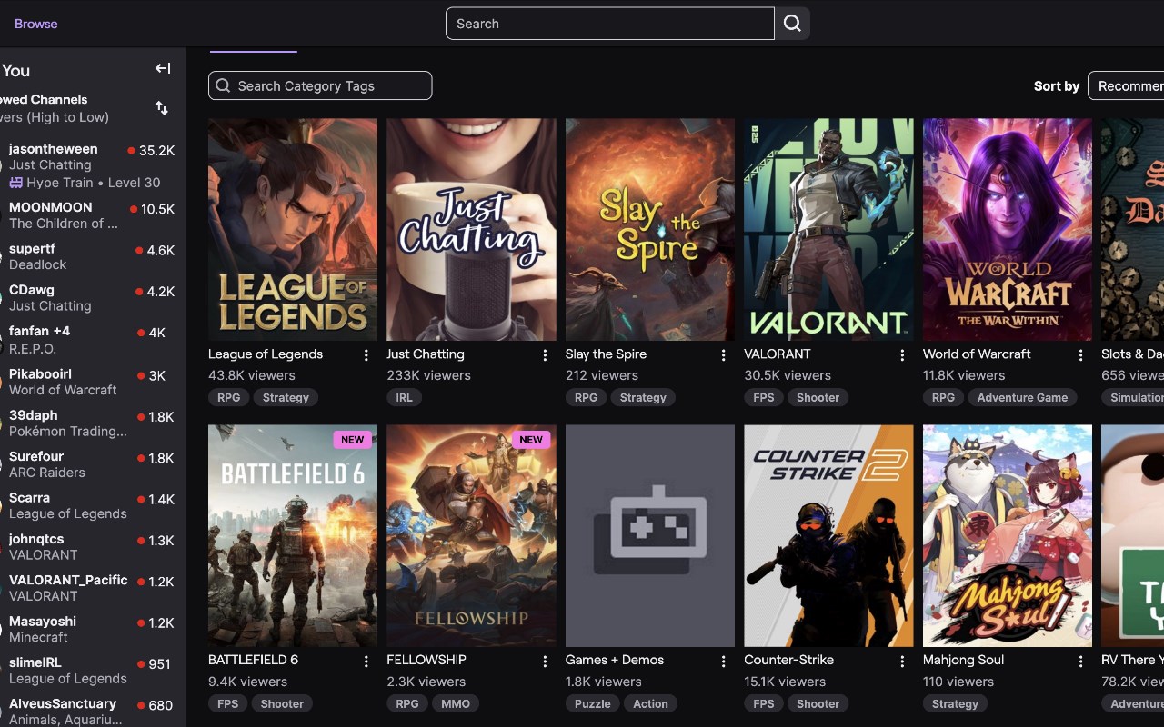Open options menu for VALORANT category
Image resolution: width=1164 pixels, height=727 pixels.
[902, 355]
